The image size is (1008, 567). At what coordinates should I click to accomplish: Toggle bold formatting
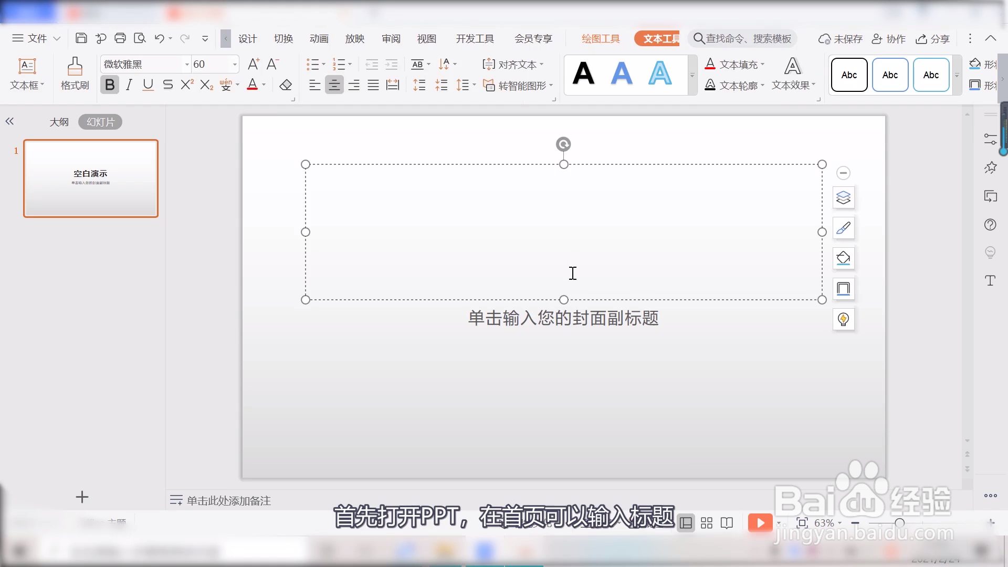[110, 85]
